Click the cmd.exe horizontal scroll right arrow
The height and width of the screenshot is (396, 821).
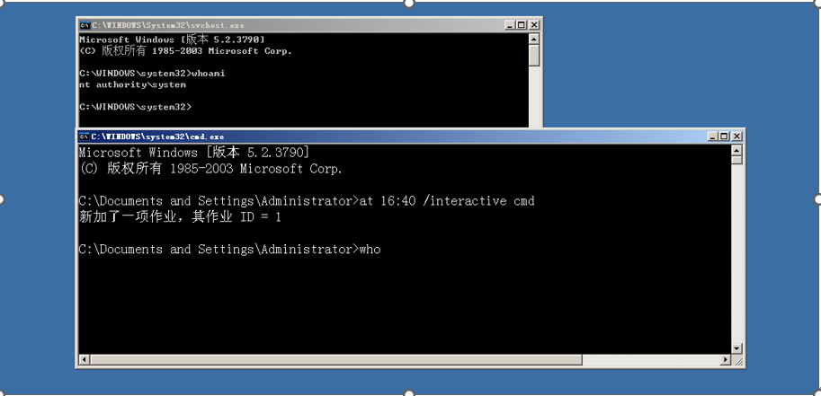pos(726,360)
